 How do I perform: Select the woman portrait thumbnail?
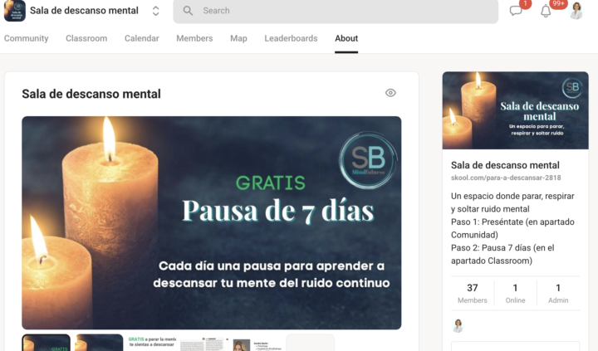click(257, 343)
